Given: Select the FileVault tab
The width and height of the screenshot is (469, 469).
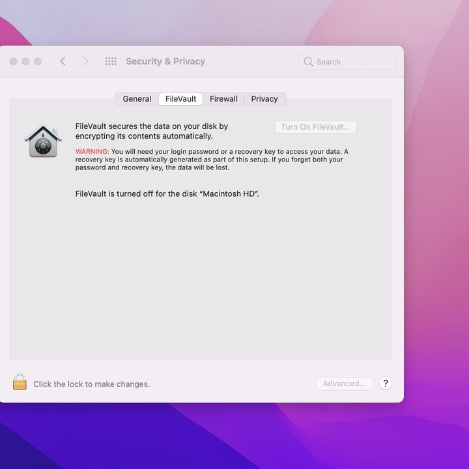Looking at the screenshot, I should [180, 99].
